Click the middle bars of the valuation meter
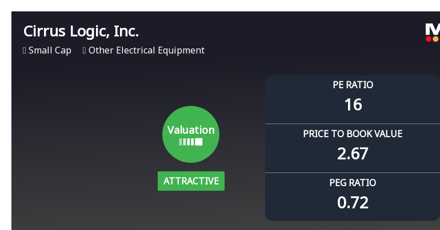Image resolution: width=440 pixels, height=230 pixels. coord(189,142)
